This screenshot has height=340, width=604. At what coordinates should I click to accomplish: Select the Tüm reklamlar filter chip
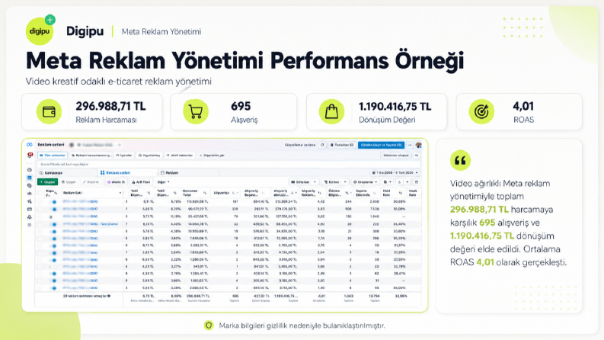click(53, 156)
